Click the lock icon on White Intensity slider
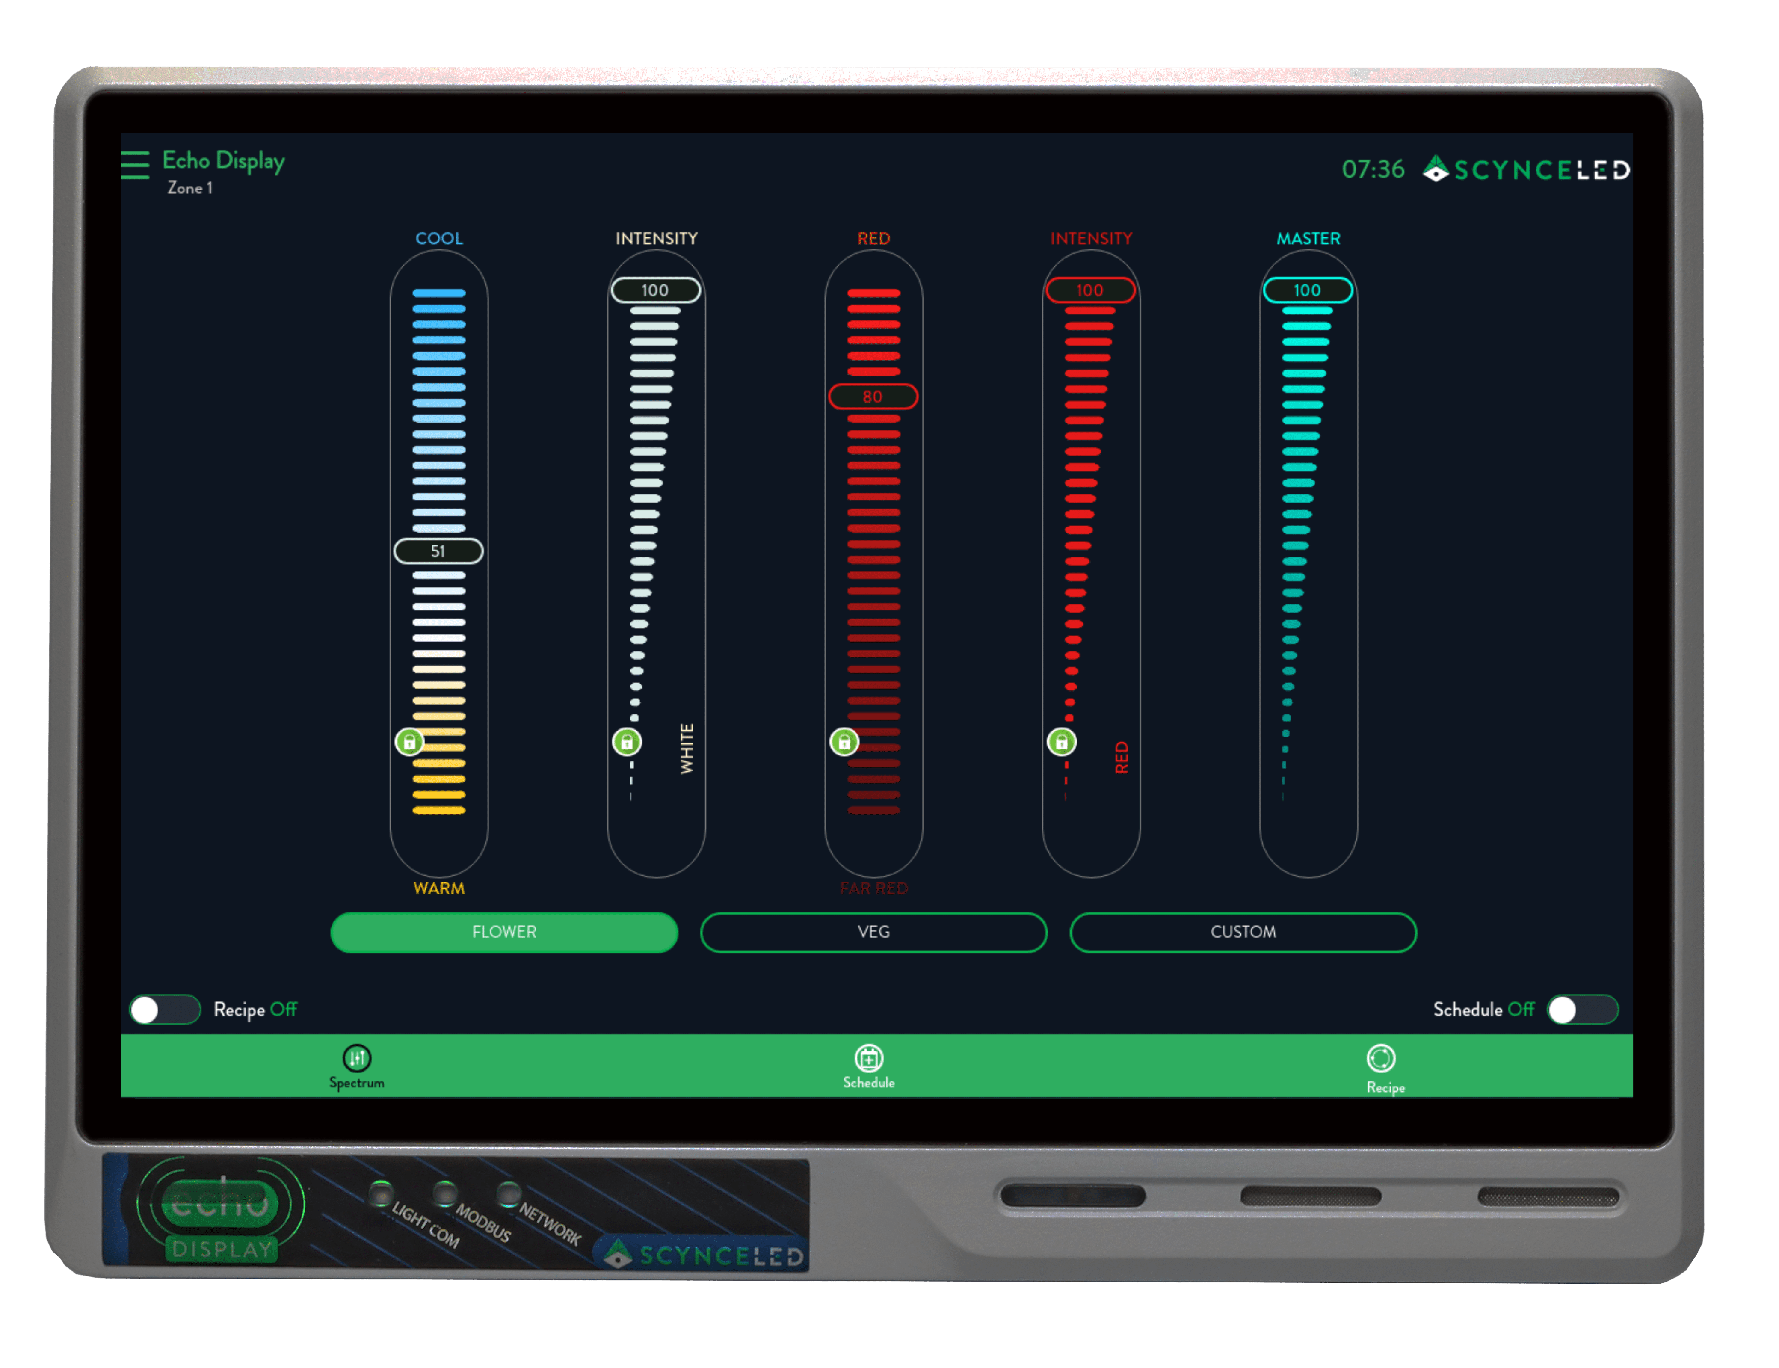Viewport: 1779px width, 1368px height. [626, 741]
